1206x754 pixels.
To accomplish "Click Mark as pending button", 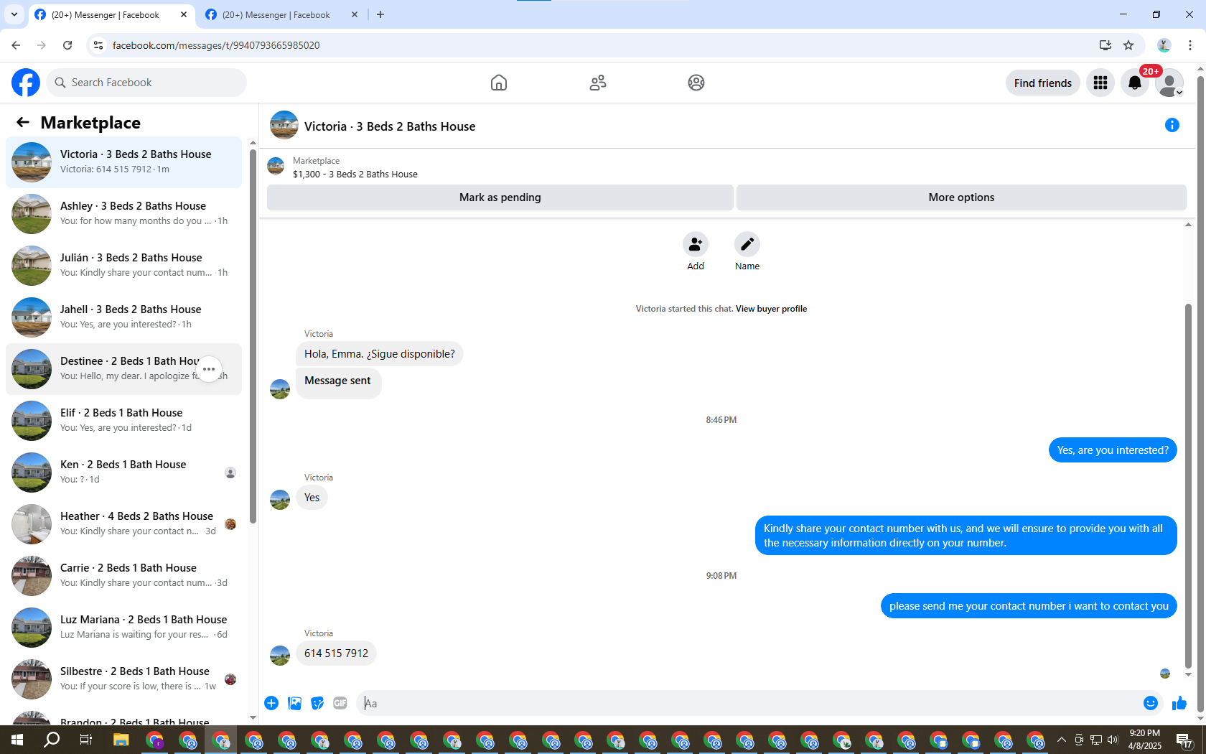I will pyautogui.click(x=500, y=197).
